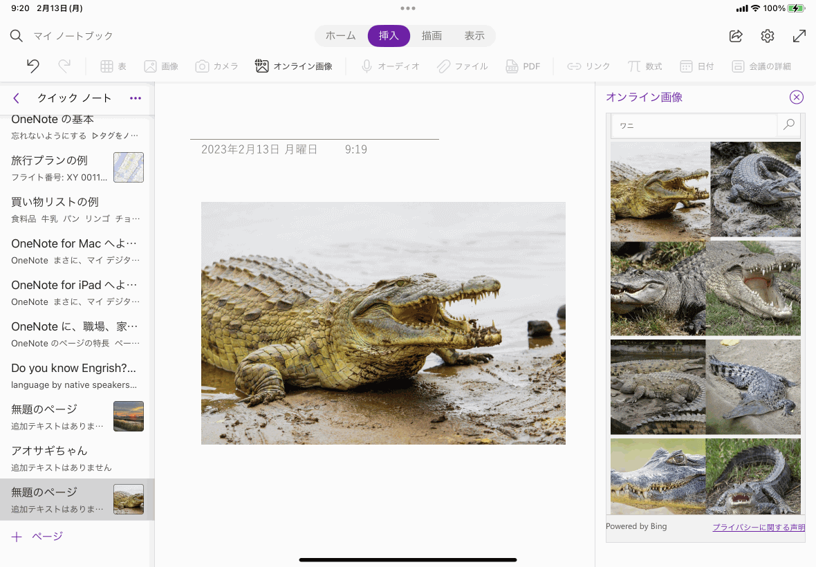Open the Online Images (オンライン画像) tool
816x567 pixels.
294,66
